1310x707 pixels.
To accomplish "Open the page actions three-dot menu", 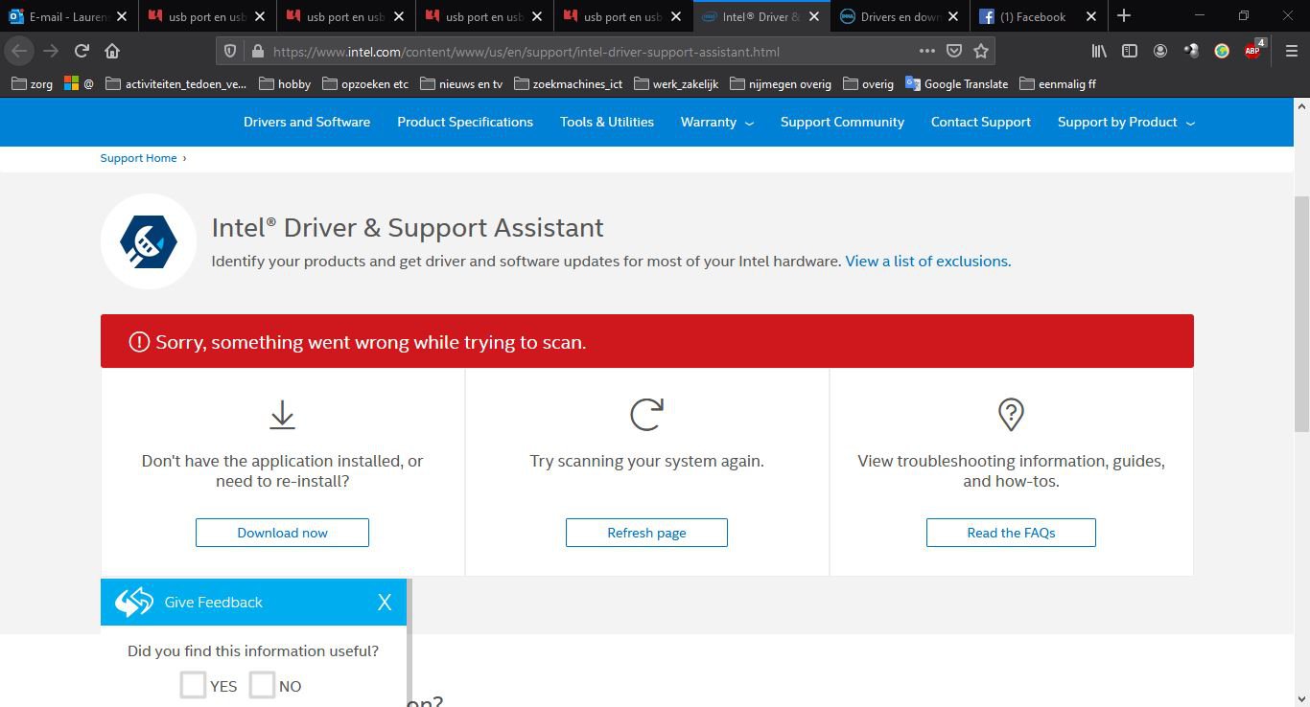I will pos(926,52).
